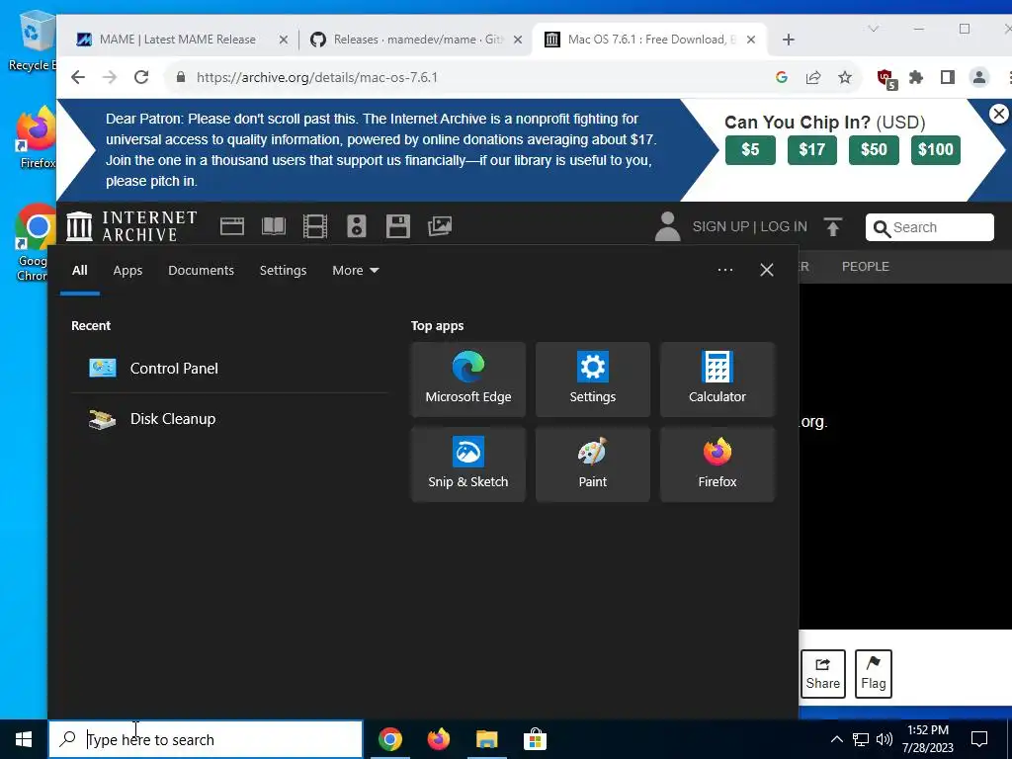The height and width of the screenshot is (759, 1012).
Task: Show hidden system tray icons
Action: tap(836, 739)
